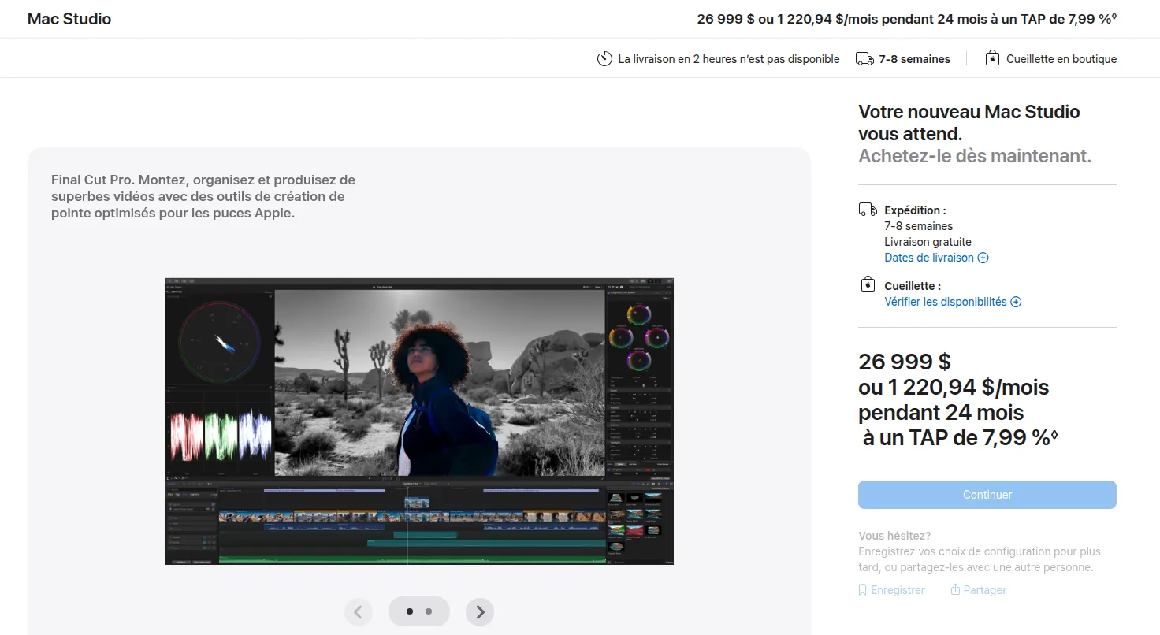This screenshot has height=635, width=1160.
Task: Click the delivery truck icon in top bar
Action: (x=864, y=59)
